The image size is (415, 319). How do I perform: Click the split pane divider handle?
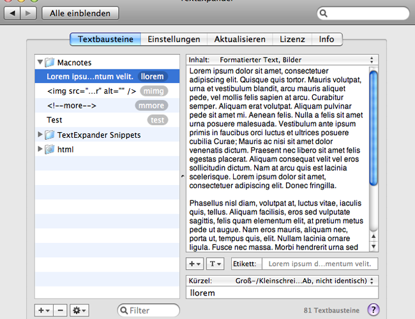(183, 176)
